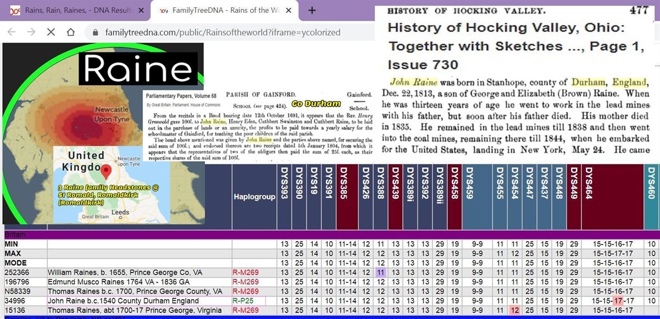Click the FamilyTreeDNA favicon on the active tab
This screenshot has height=319, width=660.
point(164,10)
